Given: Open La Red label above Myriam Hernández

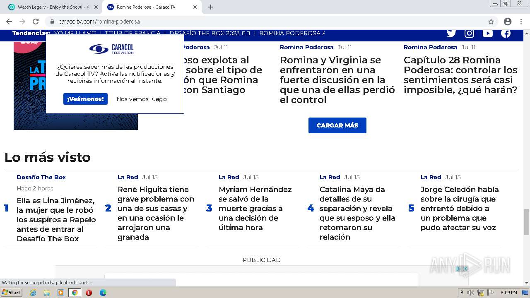Looking at the screenshot, I should click(x=229, y=177).
